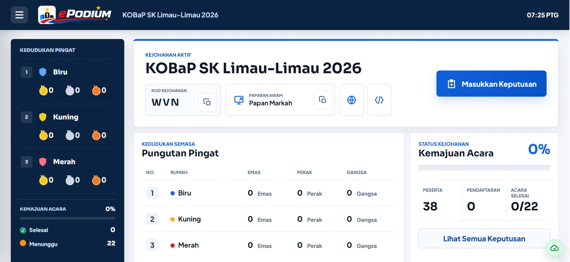Click the PENDAFTARAN value 0
Viewport: 570px width, 262px height.
click(471, 207)
